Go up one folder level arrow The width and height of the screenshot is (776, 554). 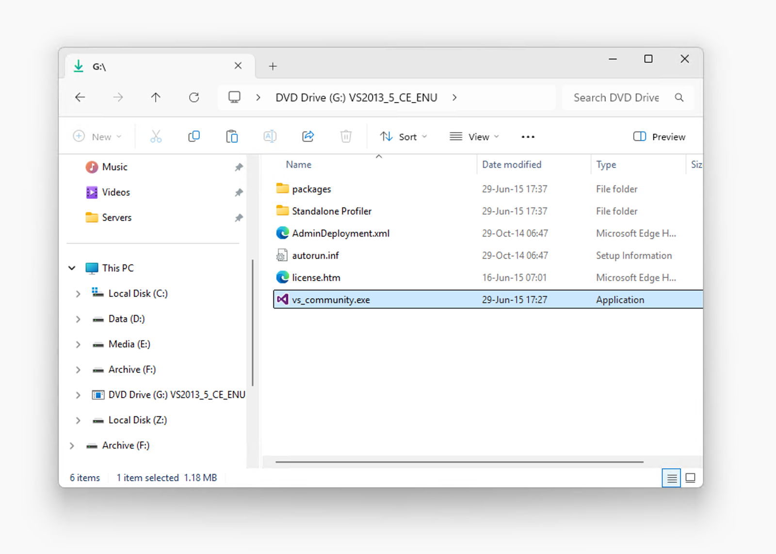[156, 97]
